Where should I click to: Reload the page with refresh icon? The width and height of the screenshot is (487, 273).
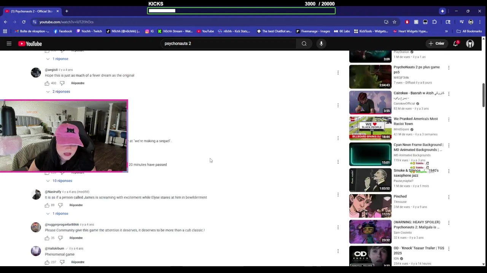(24, 22)
